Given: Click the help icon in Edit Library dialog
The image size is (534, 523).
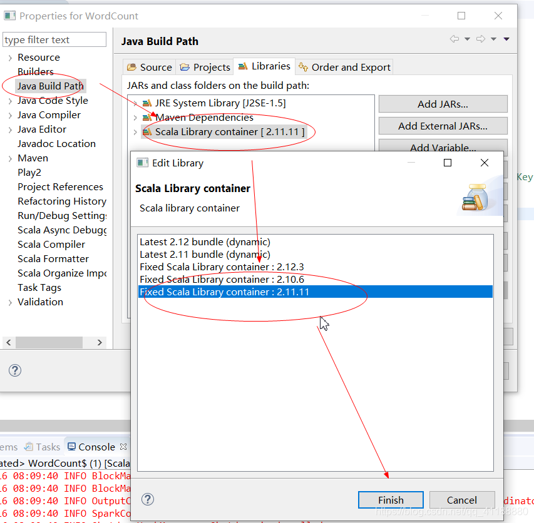Looking at the screenshot, I should point(148,499).
